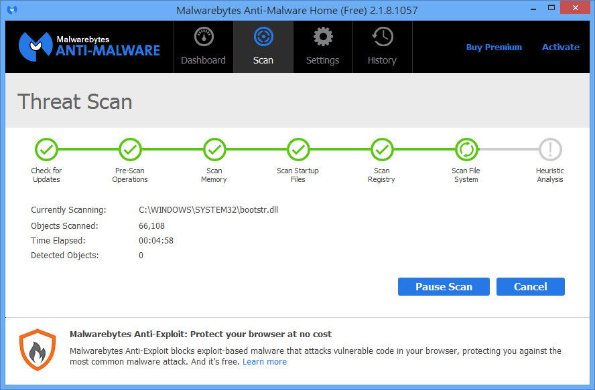The width and height of the screenshot is (595, 390).
Task: Minimize the Malwarebytes window
Action: 533,8
